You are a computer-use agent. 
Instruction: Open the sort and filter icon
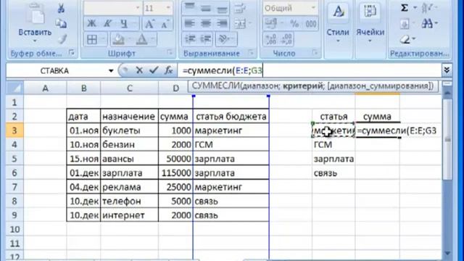[426, 8]
